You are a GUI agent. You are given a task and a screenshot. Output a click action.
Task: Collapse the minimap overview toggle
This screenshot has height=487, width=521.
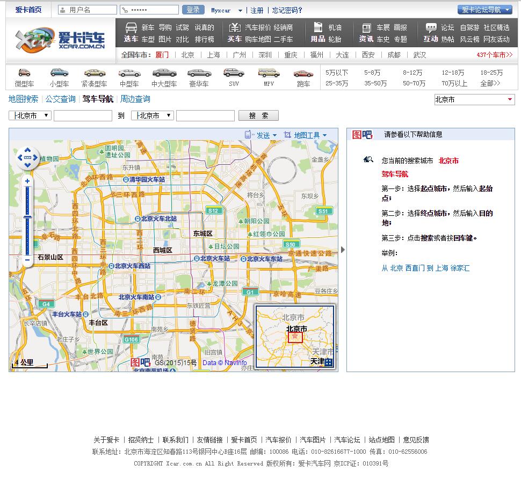tap(329, 362)
